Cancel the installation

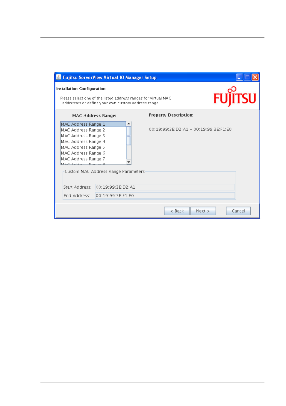[x=238, y=211]
